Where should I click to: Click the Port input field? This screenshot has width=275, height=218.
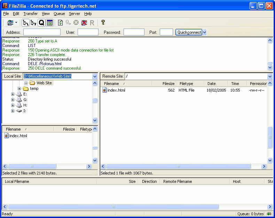(166, 32)
